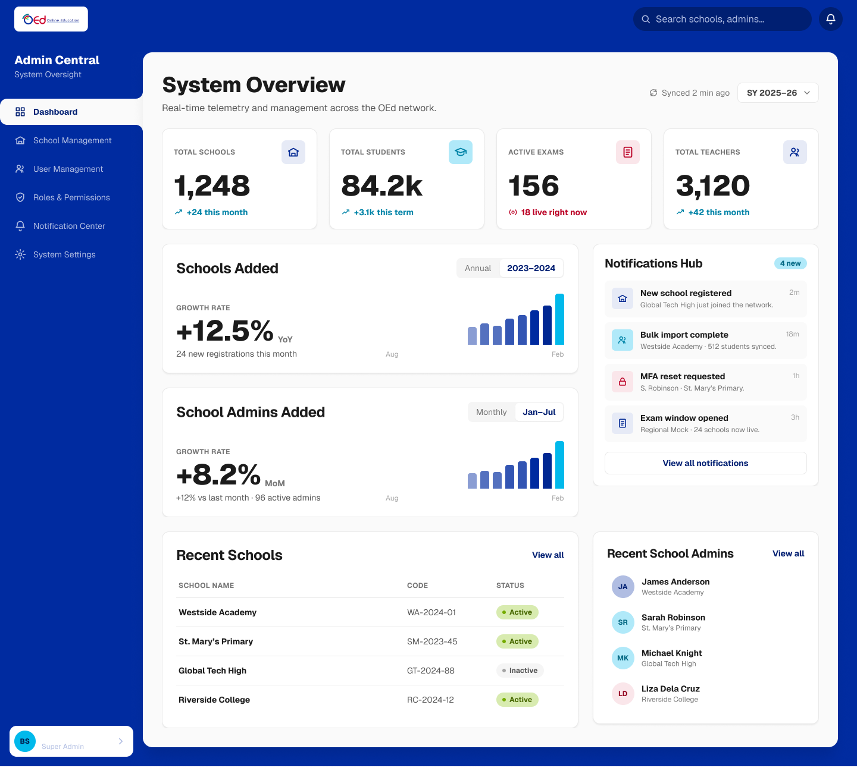Open Roles & Permissions in the sidebar

click(x=71, y=197)
